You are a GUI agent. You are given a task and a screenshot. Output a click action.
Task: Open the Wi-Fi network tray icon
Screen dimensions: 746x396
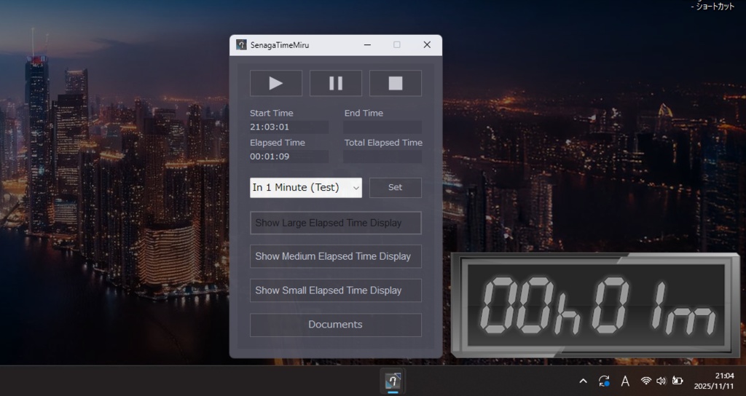[x=645, y=381]
